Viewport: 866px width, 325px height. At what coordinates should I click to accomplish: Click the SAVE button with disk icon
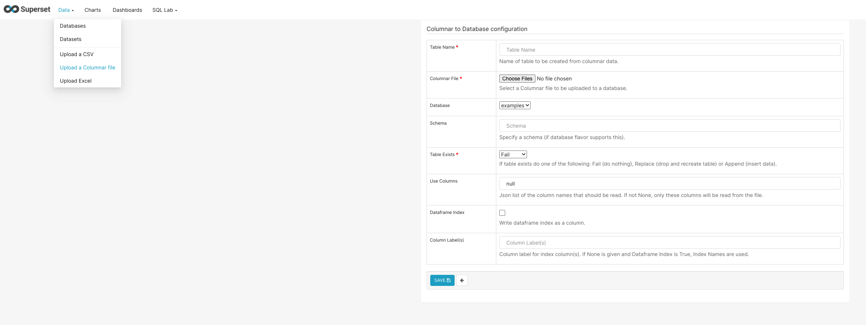pyautogui.click(x=442, y=280)
